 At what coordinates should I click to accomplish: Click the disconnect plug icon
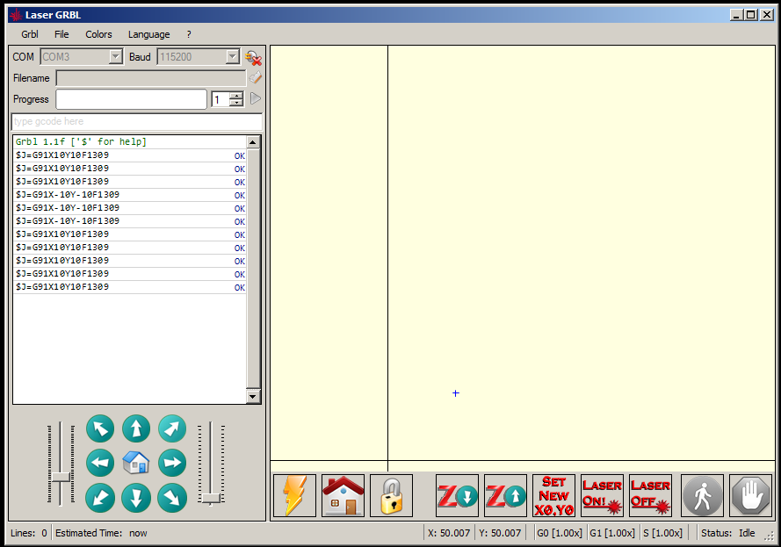tap(254, 58)
